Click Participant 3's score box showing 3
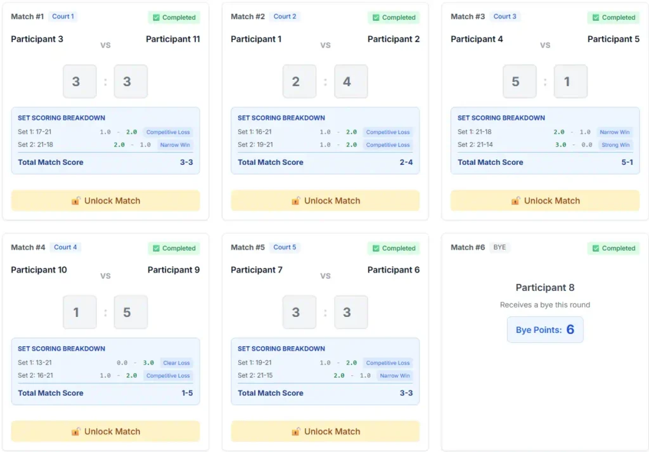This screenshot has height=452, width=649. (x=80, y=81)
